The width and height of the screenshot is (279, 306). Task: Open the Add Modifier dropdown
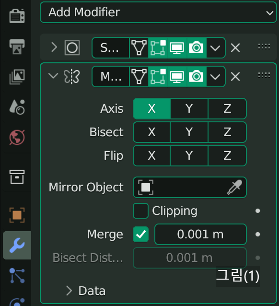tap(158, 12)
